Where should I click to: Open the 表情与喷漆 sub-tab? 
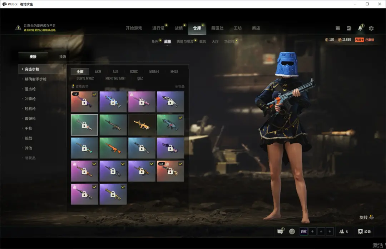(x=185, y=41)
